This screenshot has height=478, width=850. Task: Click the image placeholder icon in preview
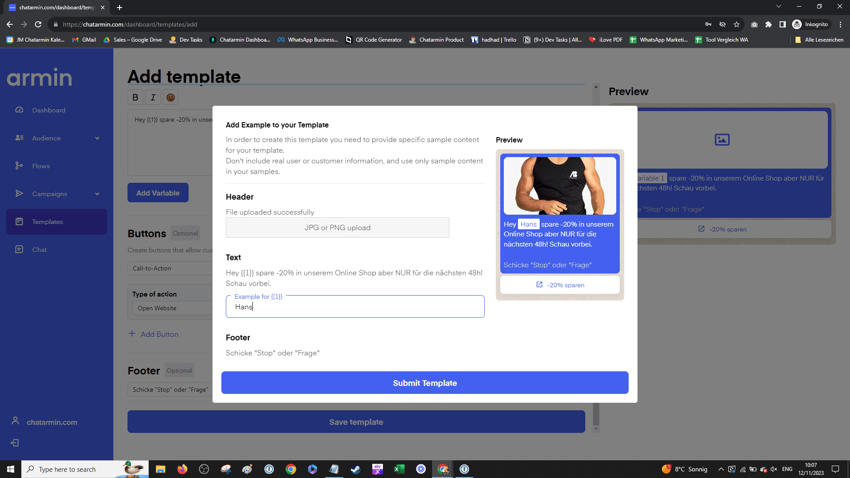click(722, 139)
